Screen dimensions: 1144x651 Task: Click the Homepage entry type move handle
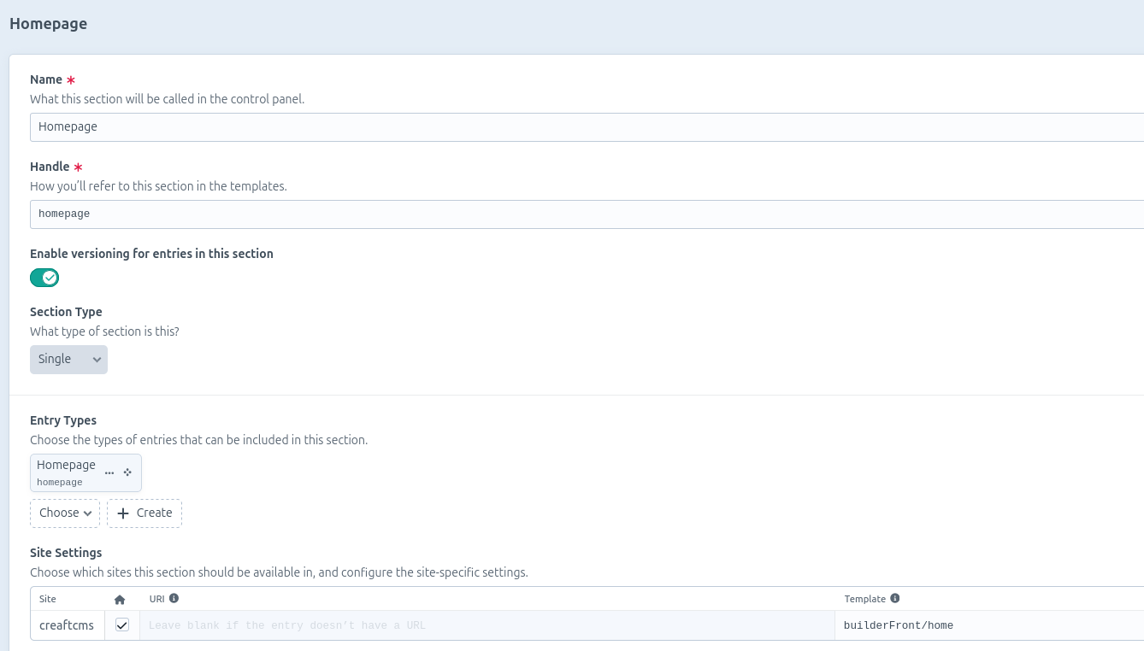pyautogui.click(x=127, y=472)
